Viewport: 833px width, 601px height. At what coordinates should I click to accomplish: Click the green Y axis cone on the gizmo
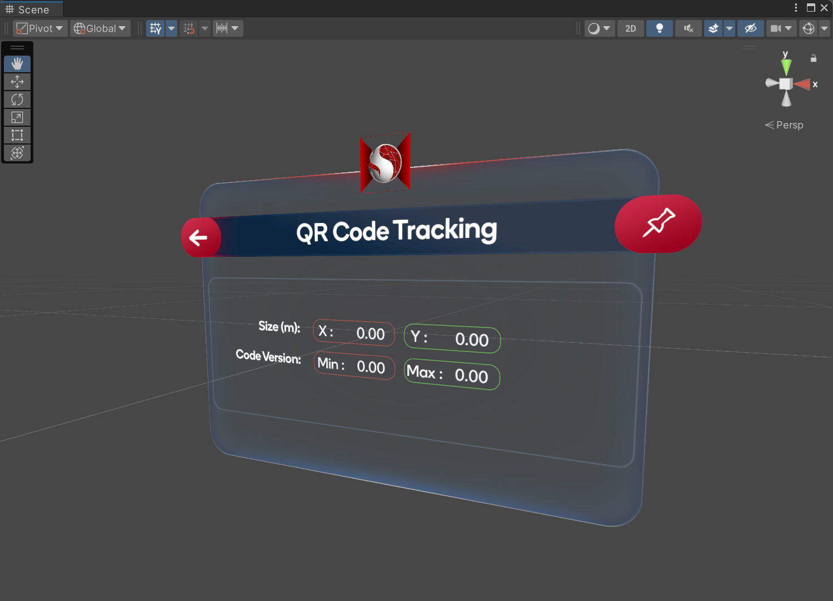click(x=786, y=67)
